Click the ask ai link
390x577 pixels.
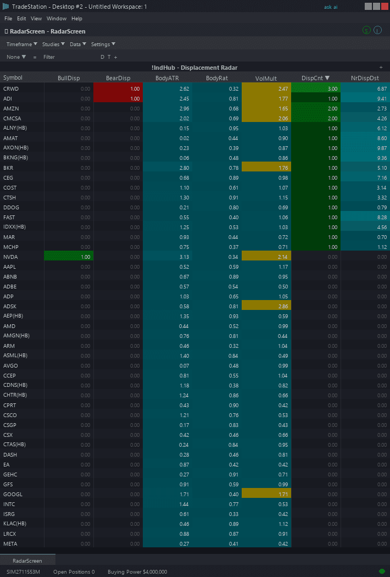point(331,7)
